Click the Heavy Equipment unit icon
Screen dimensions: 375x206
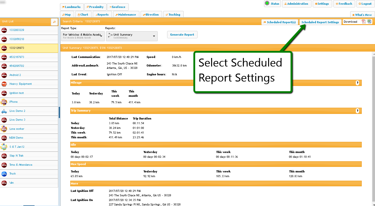[x=4, y=84]
